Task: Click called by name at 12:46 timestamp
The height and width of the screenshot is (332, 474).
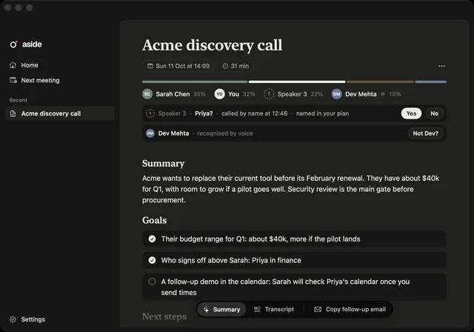Action: point(255,113)
